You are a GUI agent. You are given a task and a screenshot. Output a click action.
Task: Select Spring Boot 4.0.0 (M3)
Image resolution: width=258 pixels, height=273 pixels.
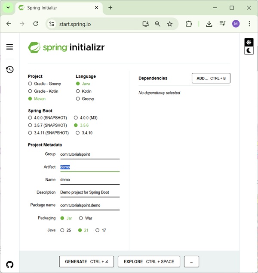[86, 118]
